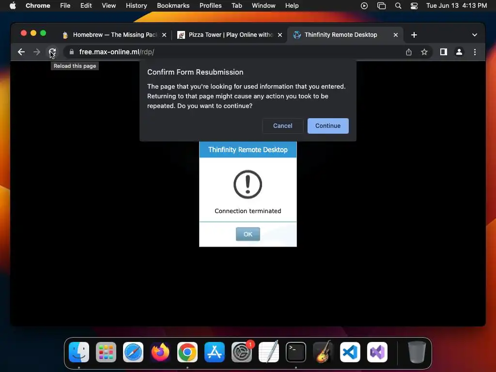Click the padlock site info icon
Viewport: 496px width, 372px height.
point(72,52)
